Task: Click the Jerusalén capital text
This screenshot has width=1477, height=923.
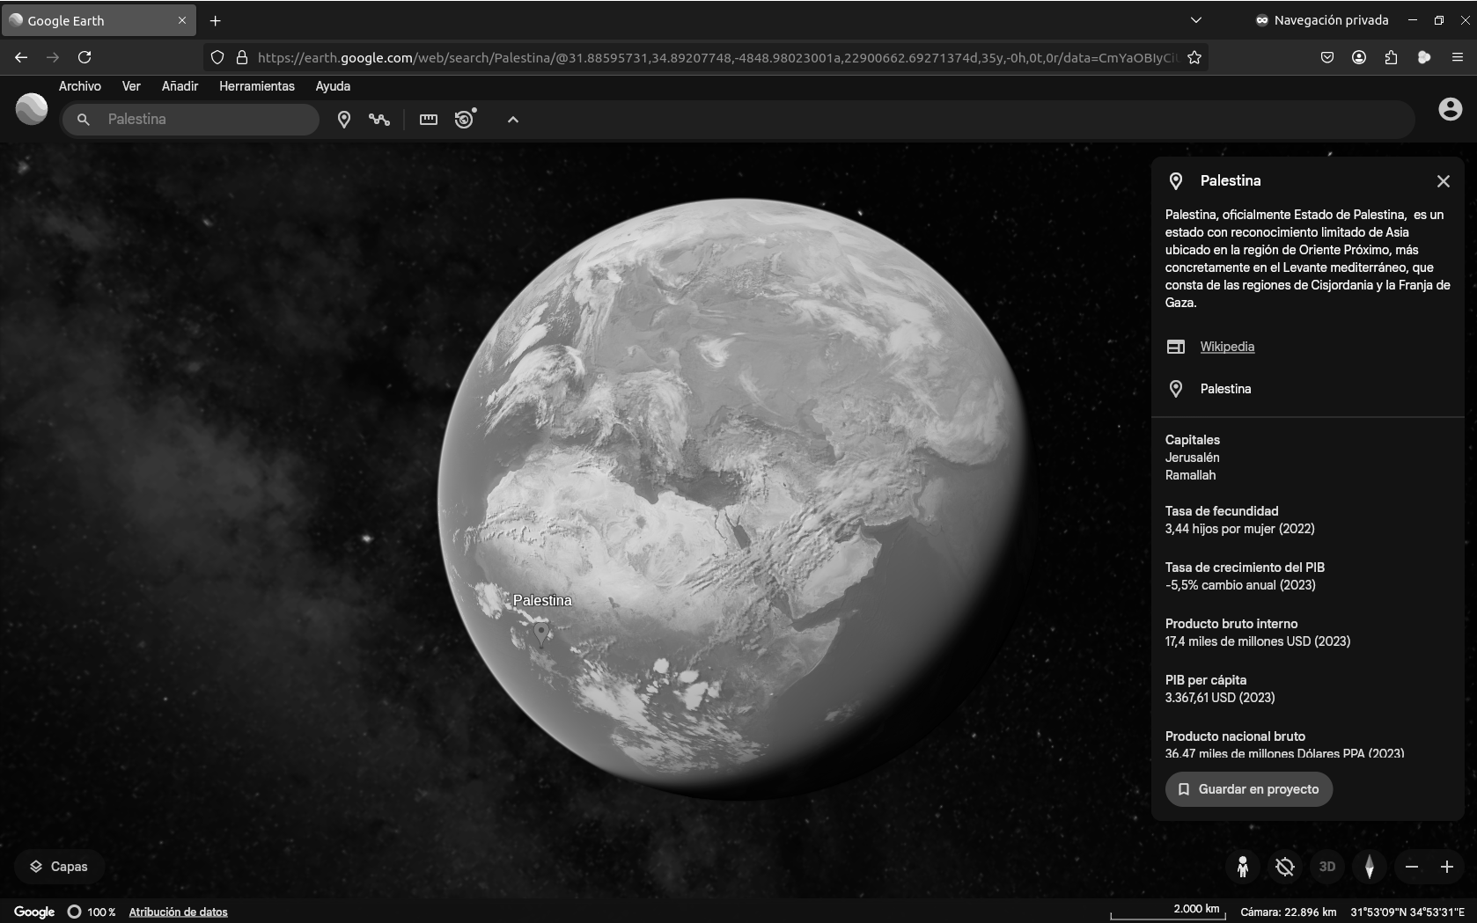Action: click(x=1193, y=458)
